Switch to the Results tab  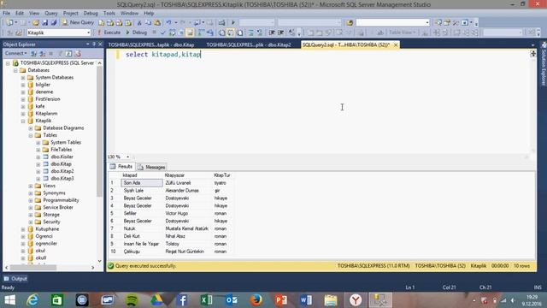(121, 167)
